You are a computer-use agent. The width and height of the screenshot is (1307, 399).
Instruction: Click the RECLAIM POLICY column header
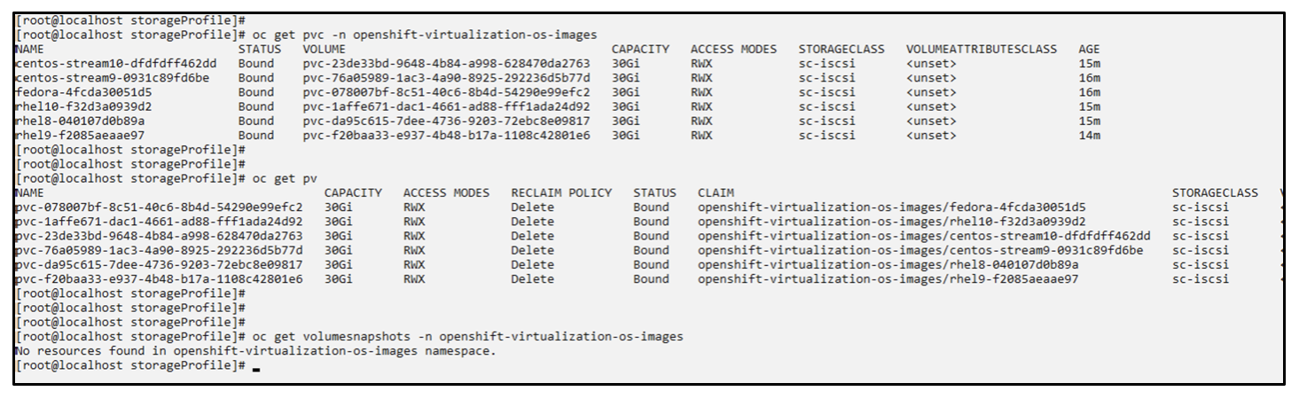pyautogui.click(x=561, y=192)
